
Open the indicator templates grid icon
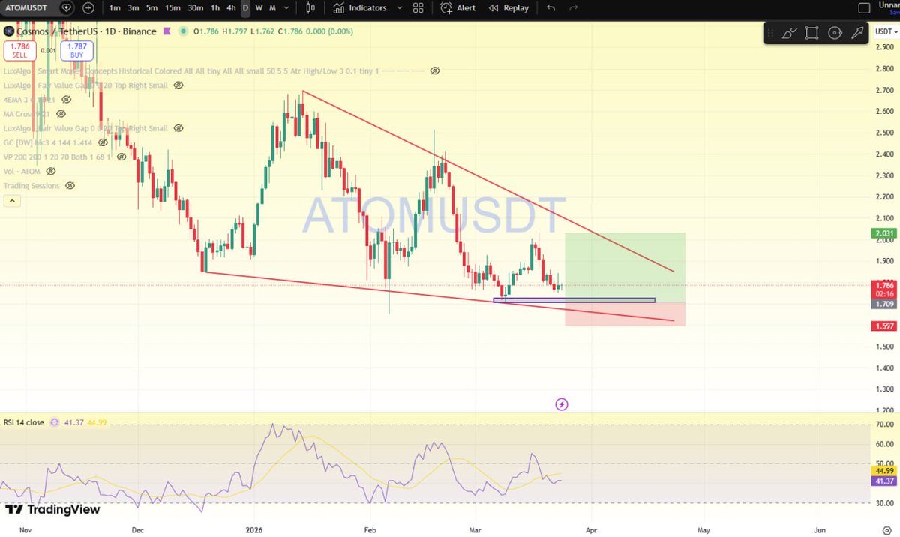[418, 8]
